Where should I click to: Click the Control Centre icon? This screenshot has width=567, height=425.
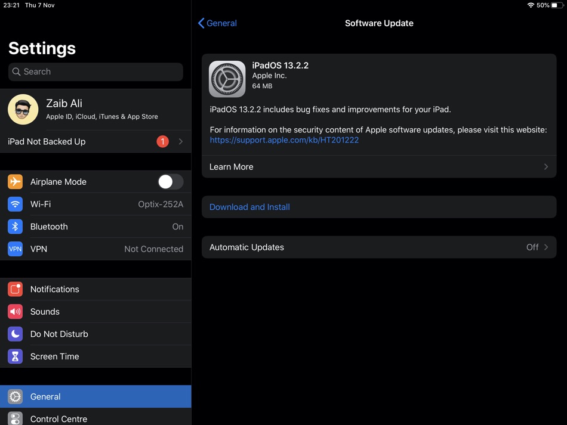[15, 418]
